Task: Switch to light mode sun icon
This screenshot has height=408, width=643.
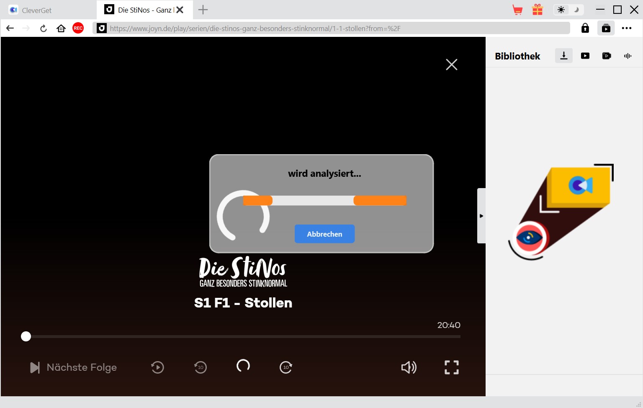Action: click(x=561, y=10)
